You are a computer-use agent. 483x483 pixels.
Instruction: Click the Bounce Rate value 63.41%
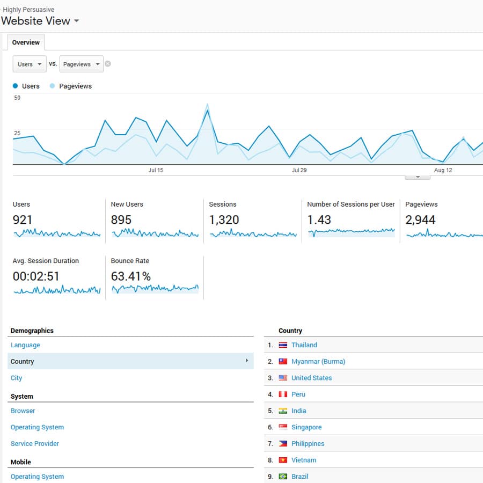[x=131, y=276]
